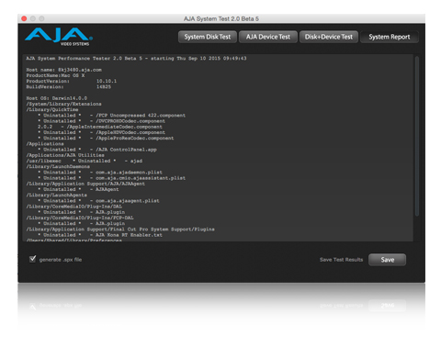
Task: Click the 'Save Test Results' label
Action: pos(341,260)
